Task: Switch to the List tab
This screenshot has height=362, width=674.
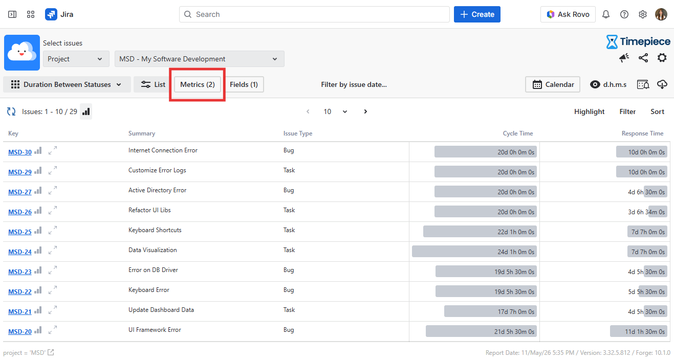Action: (x=152, y=84)
